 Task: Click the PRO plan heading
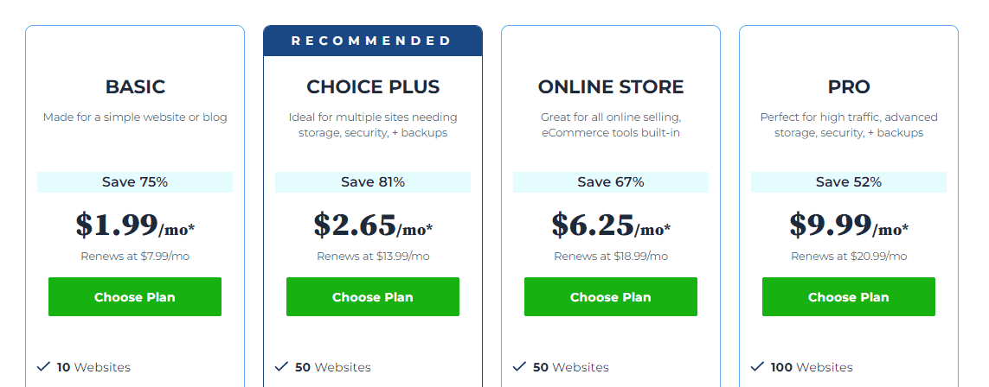(x=849, y=87)
